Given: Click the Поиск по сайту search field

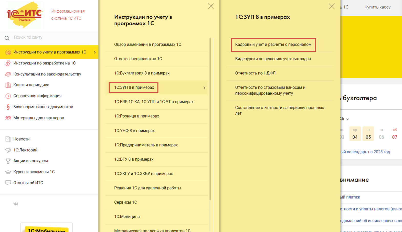Looking at the screenshot, I should pos(51,37).
